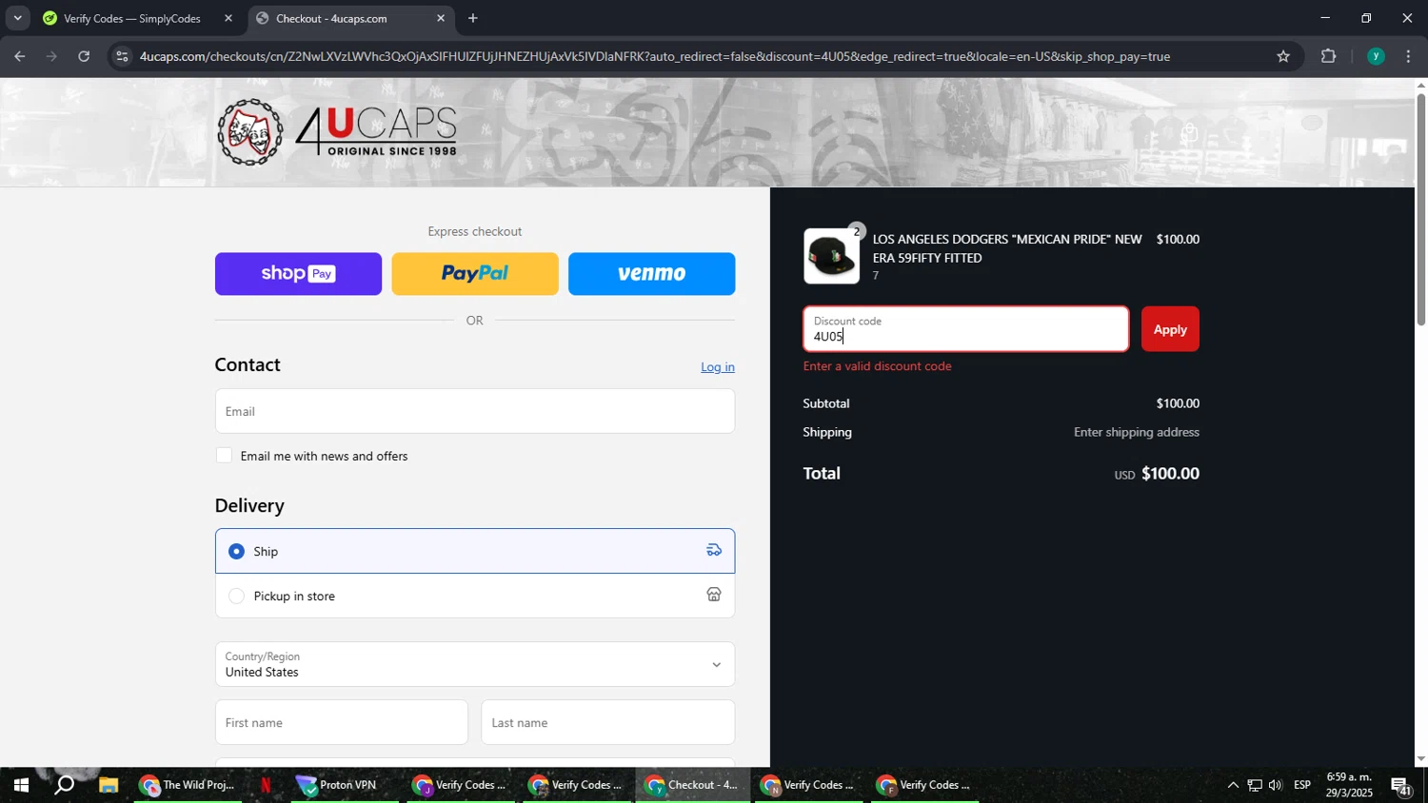Pay with PayPal express checkout
Viewport: 1428px width, 803px height.
click(x=475, y=274)
